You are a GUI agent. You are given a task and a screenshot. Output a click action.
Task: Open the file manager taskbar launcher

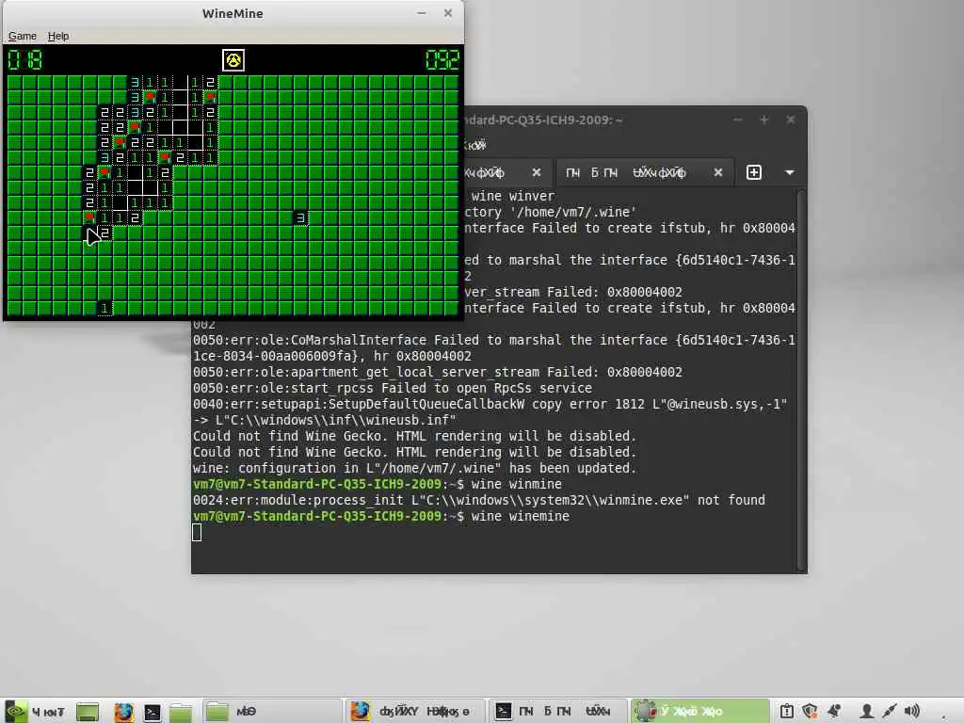point(180,712)
